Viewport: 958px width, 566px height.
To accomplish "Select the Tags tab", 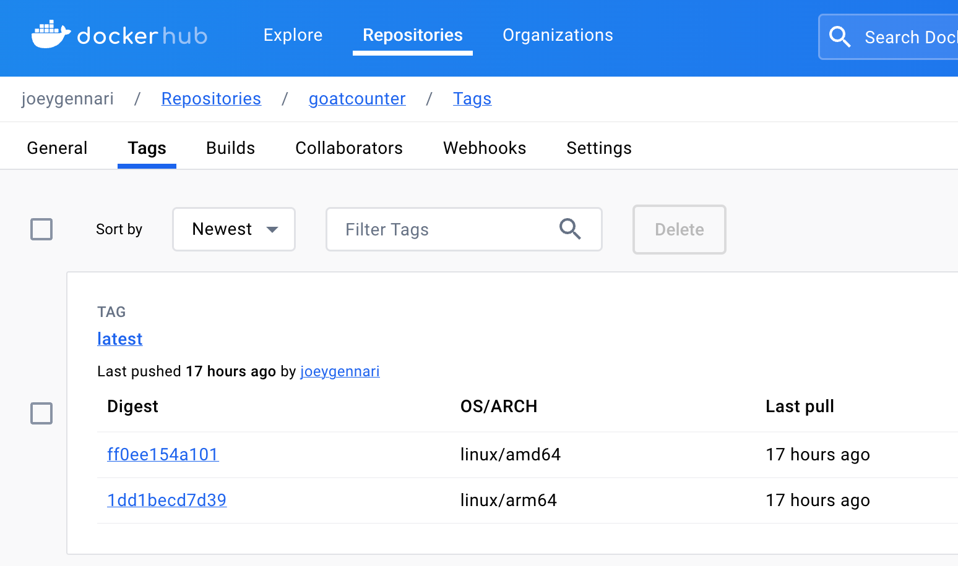I will [147, 148].
